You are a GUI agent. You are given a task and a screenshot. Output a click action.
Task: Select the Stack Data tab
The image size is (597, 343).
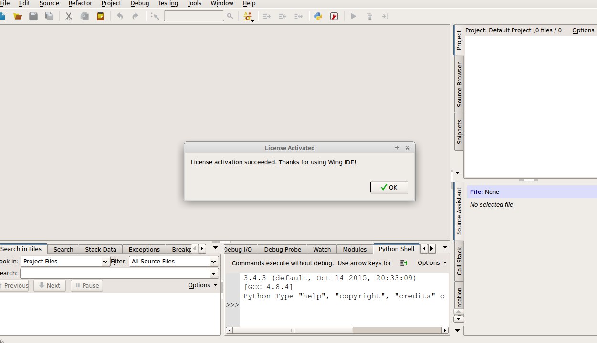101,249
